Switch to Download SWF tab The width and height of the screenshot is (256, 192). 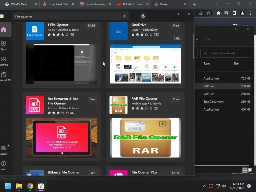pyautogui.click(x=58, y=4)
